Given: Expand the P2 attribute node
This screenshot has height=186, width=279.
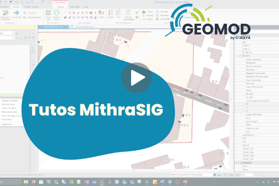Looking at the screenshot, I should click(243, 111).
